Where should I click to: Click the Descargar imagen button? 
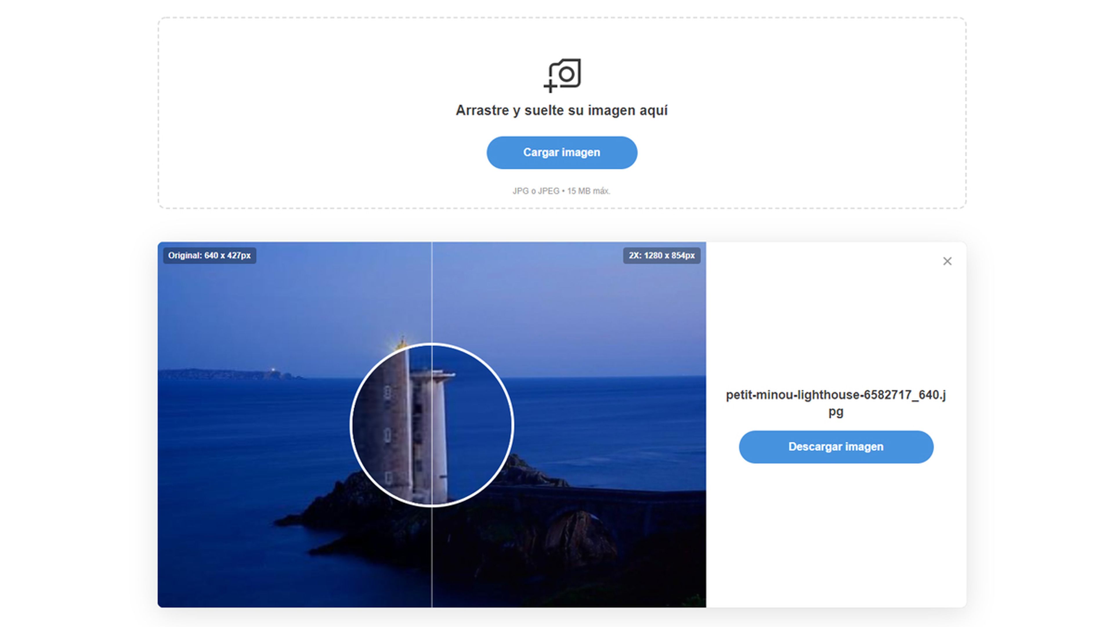click(836, 447)
